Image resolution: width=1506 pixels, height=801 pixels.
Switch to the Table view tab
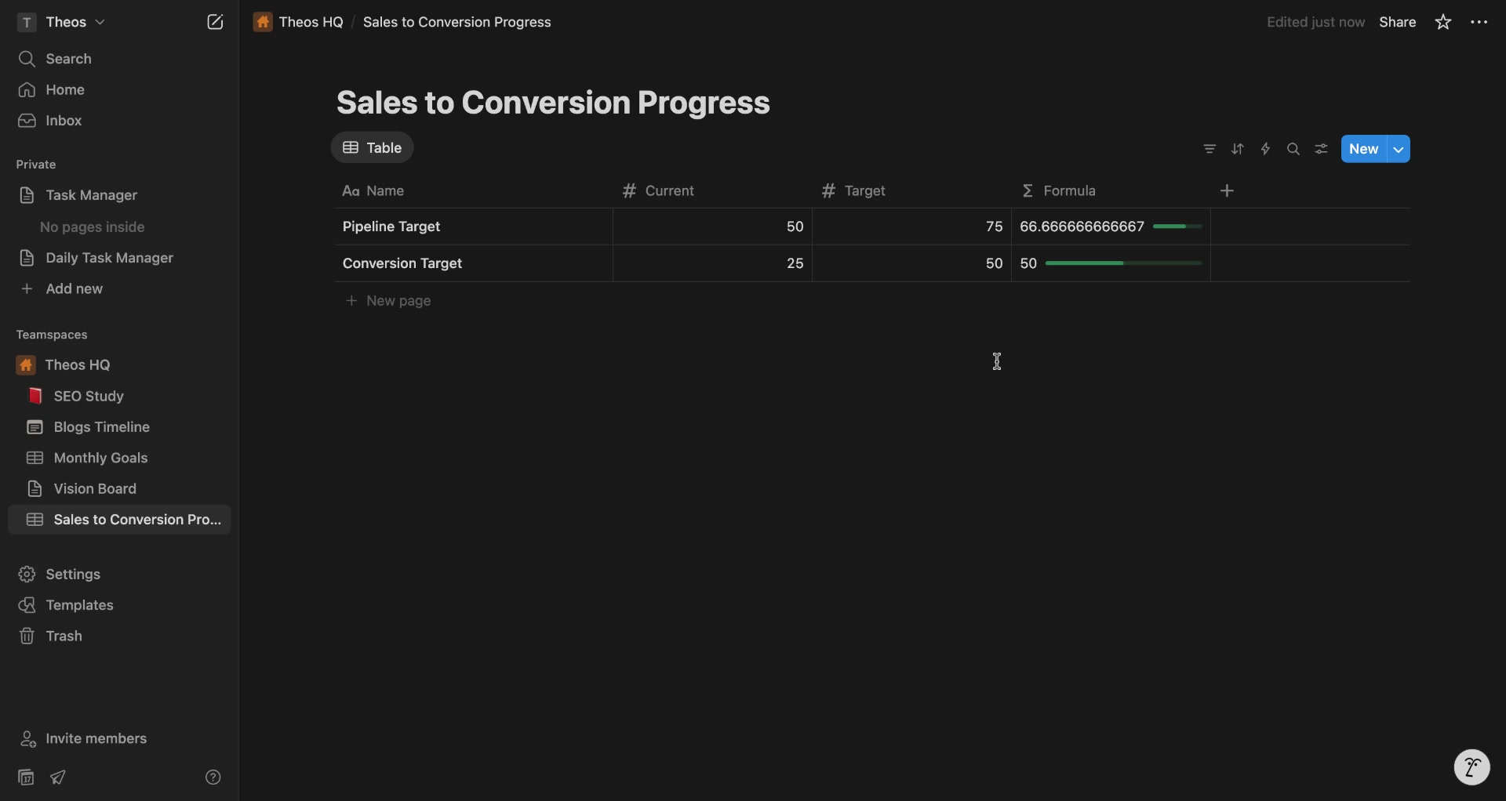click(373, 147)
